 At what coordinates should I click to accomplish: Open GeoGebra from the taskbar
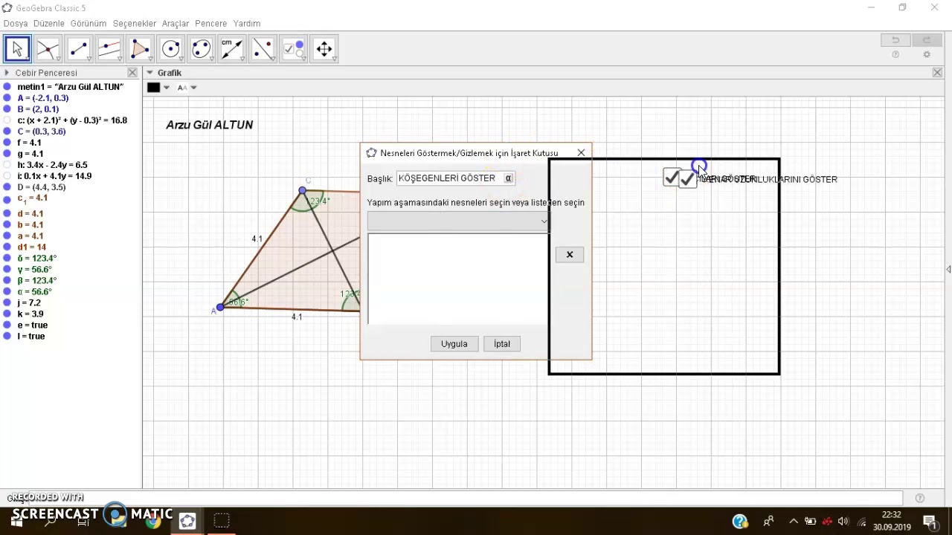coord(187,521)
